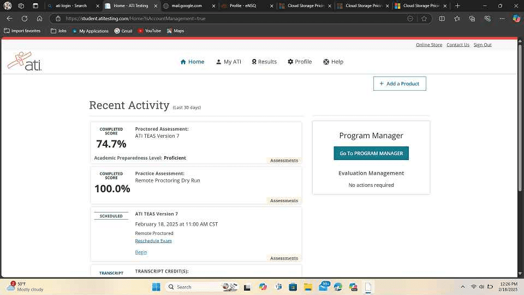Image resolution: width=524 pixels, height=295 pixels.
Task: Open the Copilot icon in the Edge toolbar
Action: [x=516, y=18]
